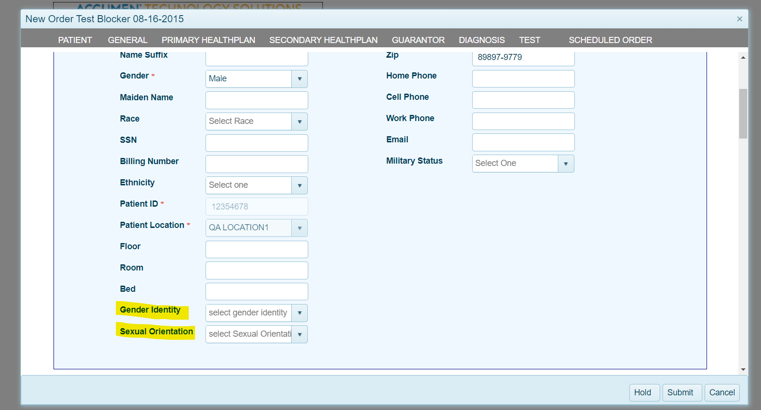Click the Cell Phone text box
Screen dimensions: 761x410
[x=523, y=100]
